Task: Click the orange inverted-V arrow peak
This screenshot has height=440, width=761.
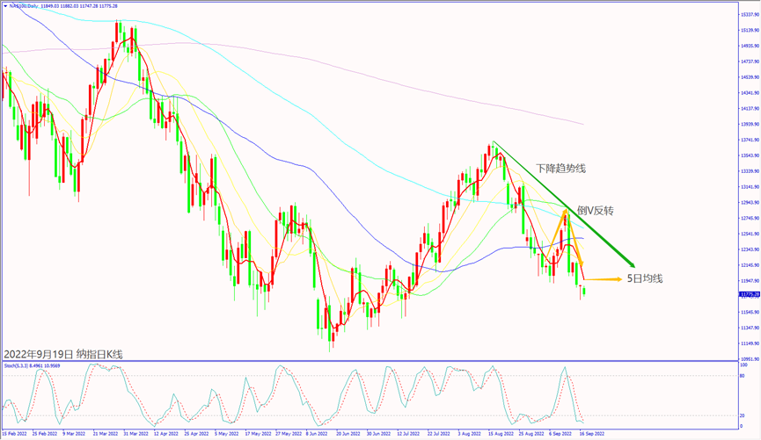Action: point(564,212)
